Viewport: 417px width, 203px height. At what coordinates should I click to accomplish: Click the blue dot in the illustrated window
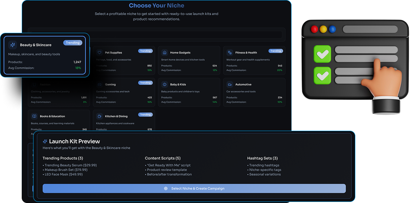click(x=332, y=29)
